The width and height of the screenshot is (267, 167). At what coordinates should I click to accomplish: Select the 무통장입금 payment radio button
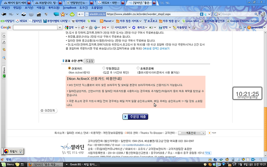pyautogui.click(x=104, y=68)
